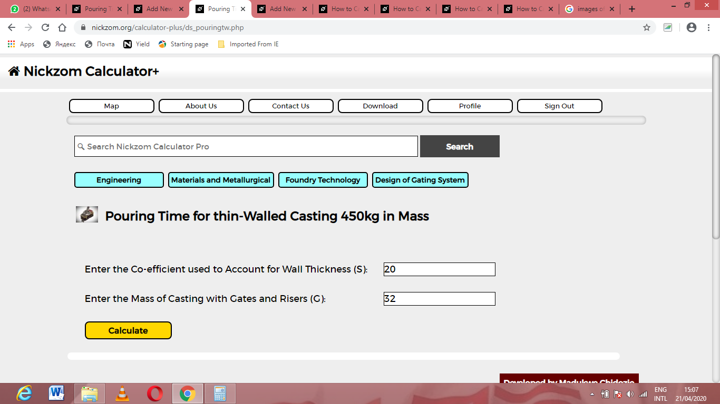
Task: Switch to Chrome in the taskbar
Action: click(188, 393)
